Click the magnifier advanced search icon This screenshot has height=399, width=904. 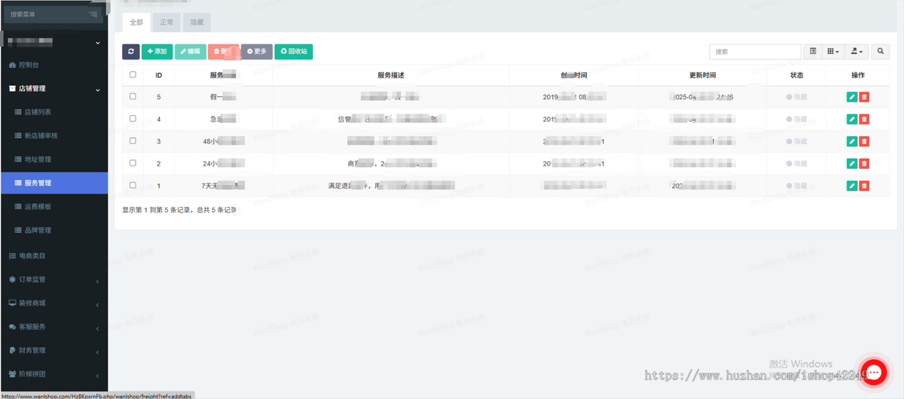coord(881,51)
